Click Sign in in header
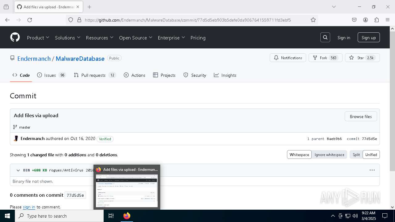The width and height of the screenshot is (395, 222). pyautogui.click(x=344, y=38)
